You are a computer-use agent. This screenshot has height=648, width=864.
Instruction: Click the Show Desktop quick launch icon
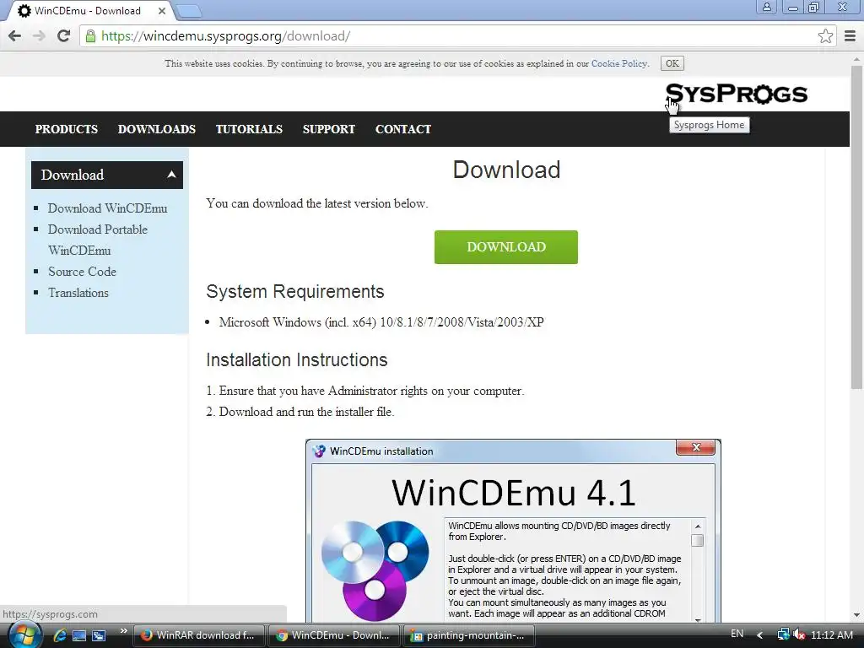[79, 635]
